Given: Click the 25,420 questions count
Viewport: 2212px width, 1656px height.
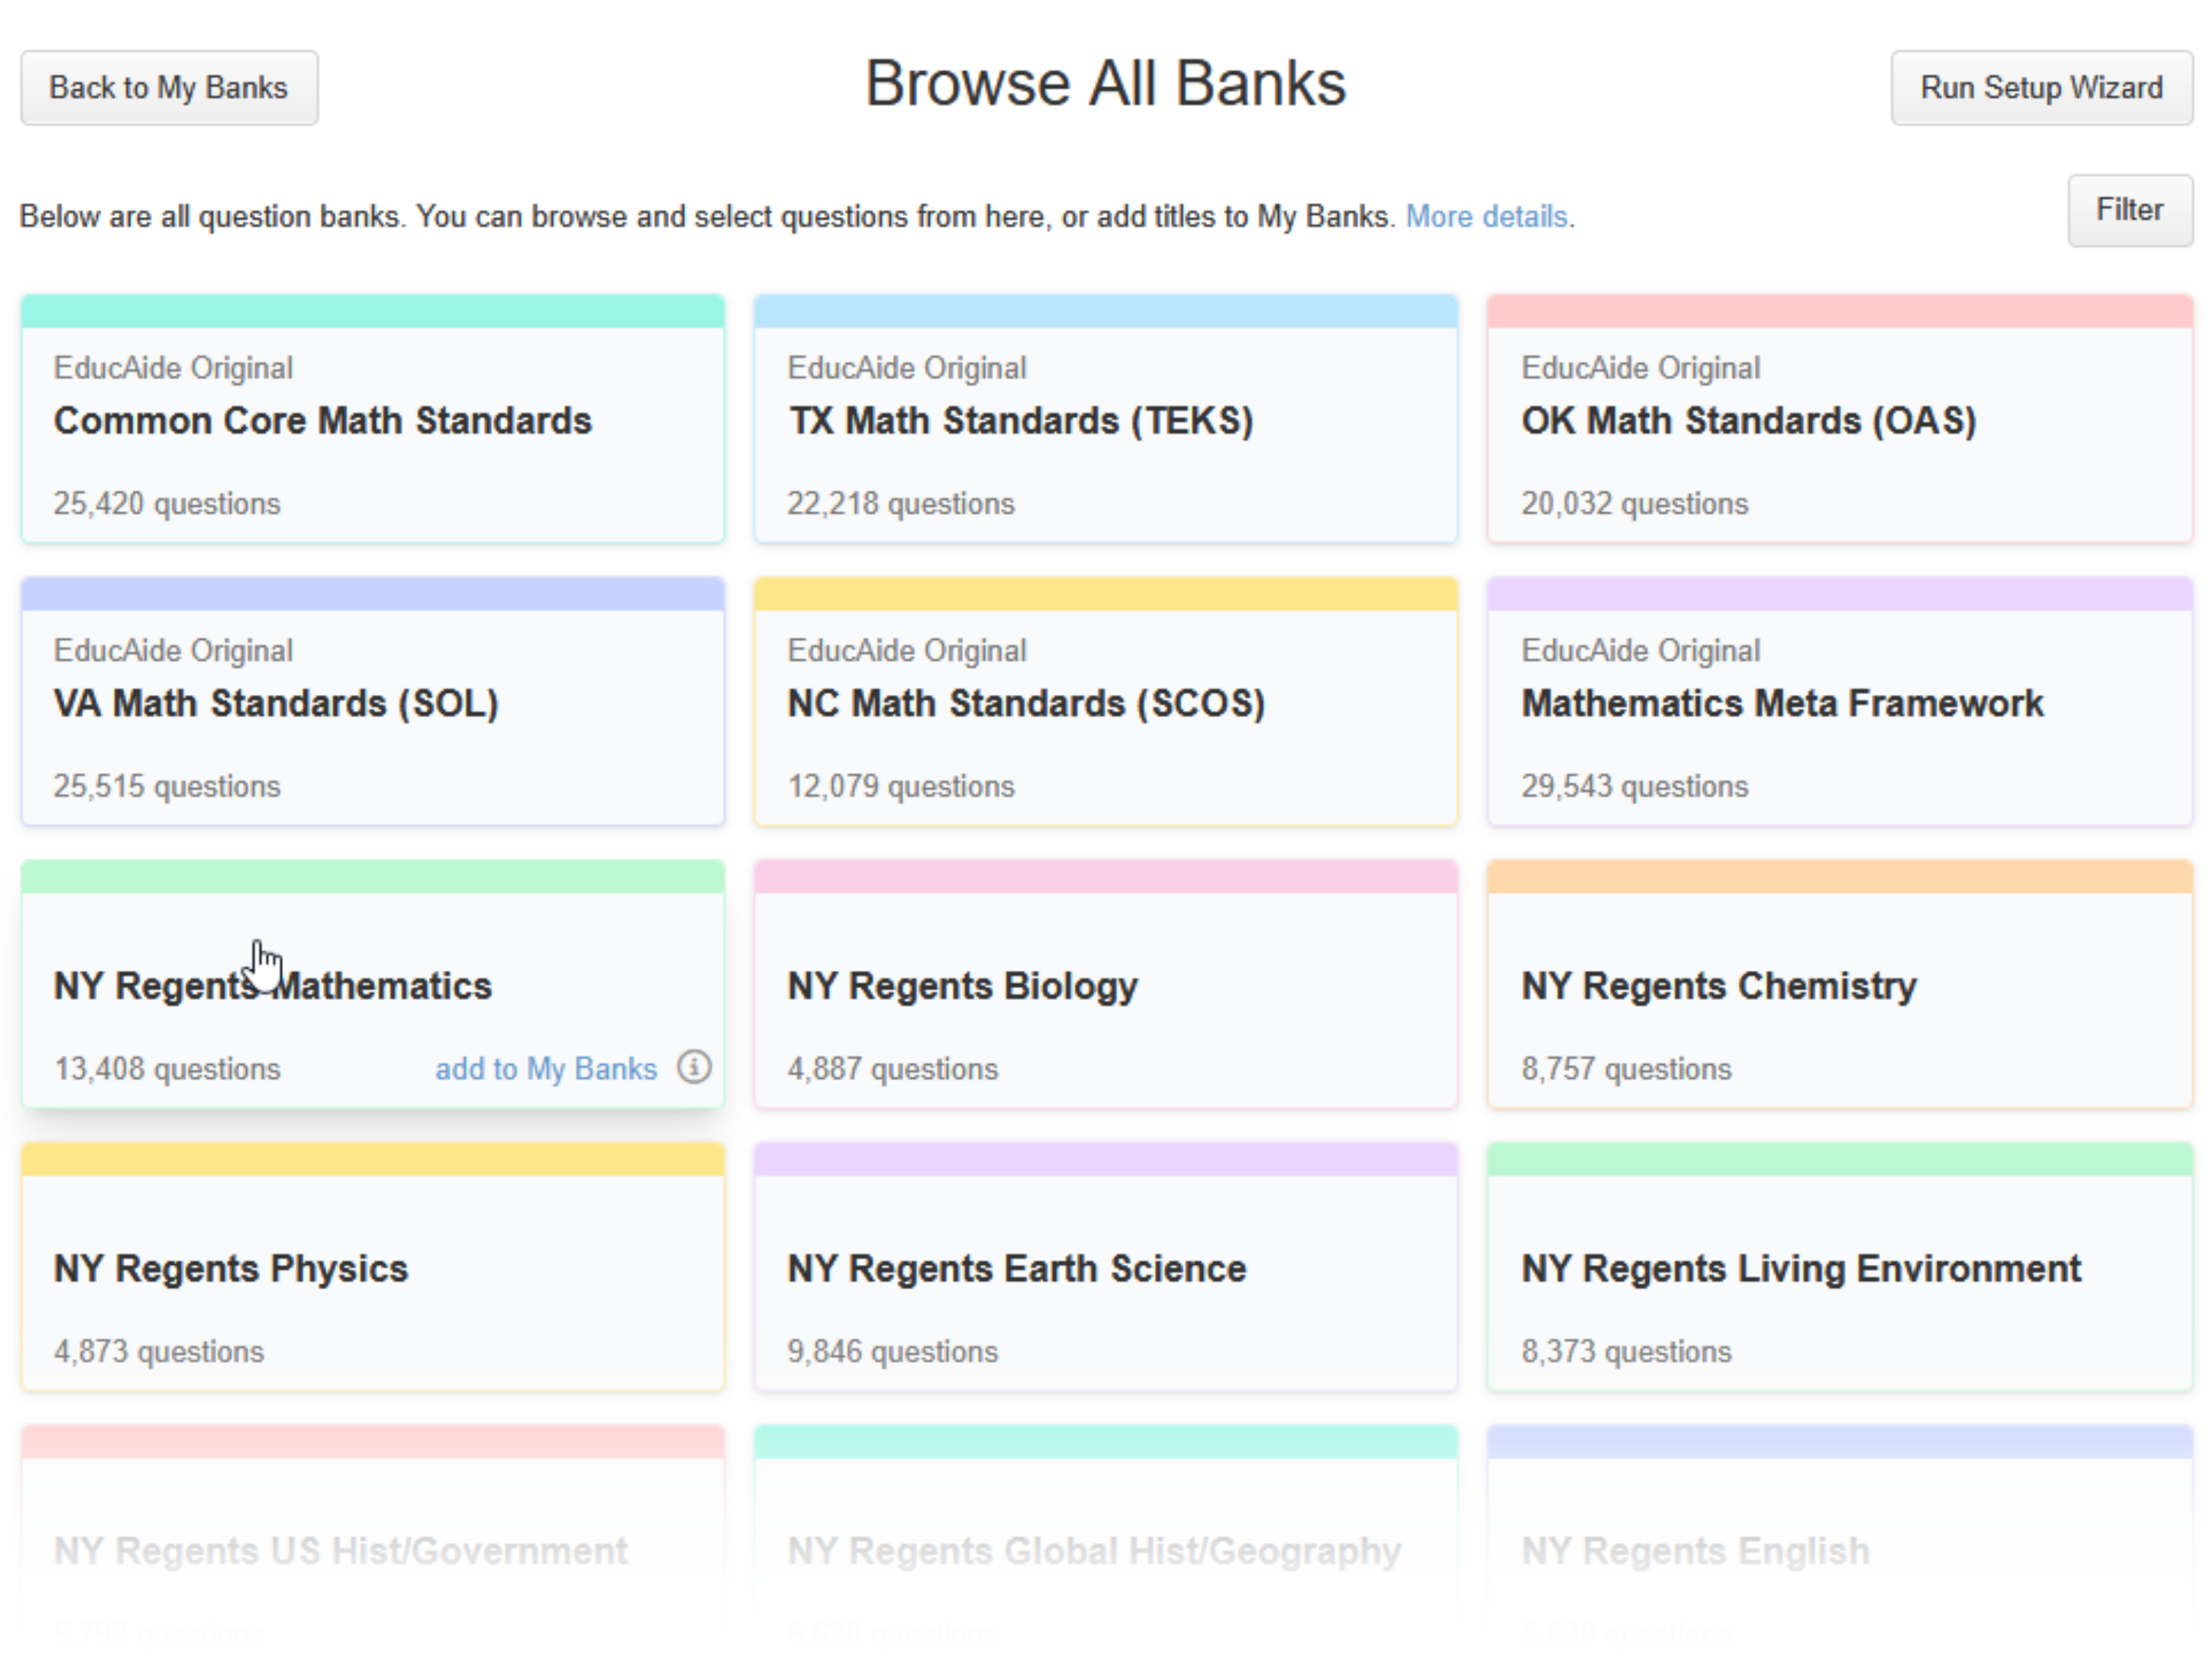Looking at the screenshot, I should 167,503.
